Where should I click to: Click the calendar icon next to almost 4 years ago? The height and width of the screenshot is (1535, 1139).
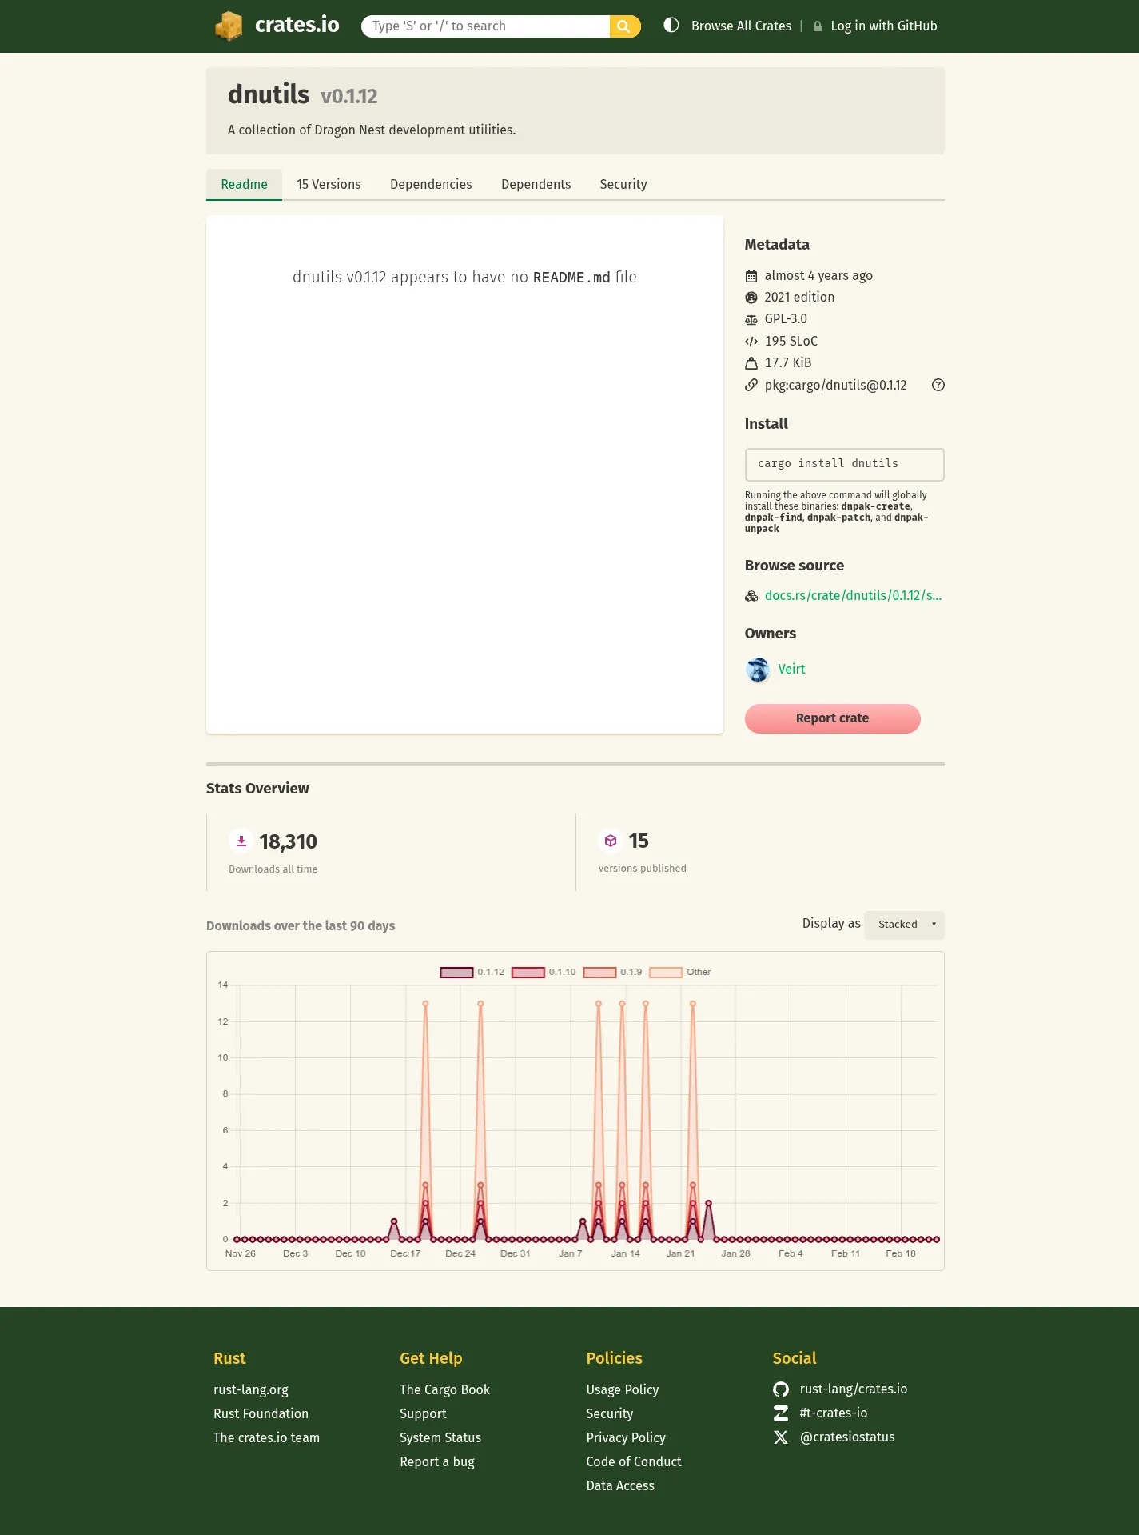point(751,276)
